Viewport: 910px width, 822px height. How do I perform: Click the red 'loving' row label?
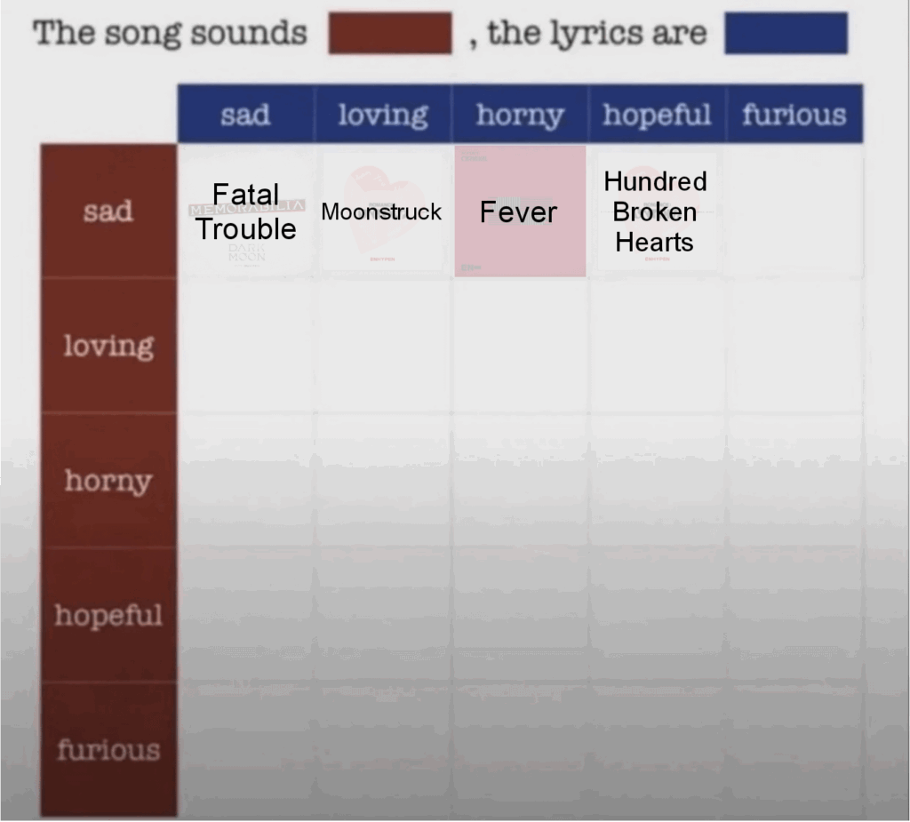pos(108,346)
